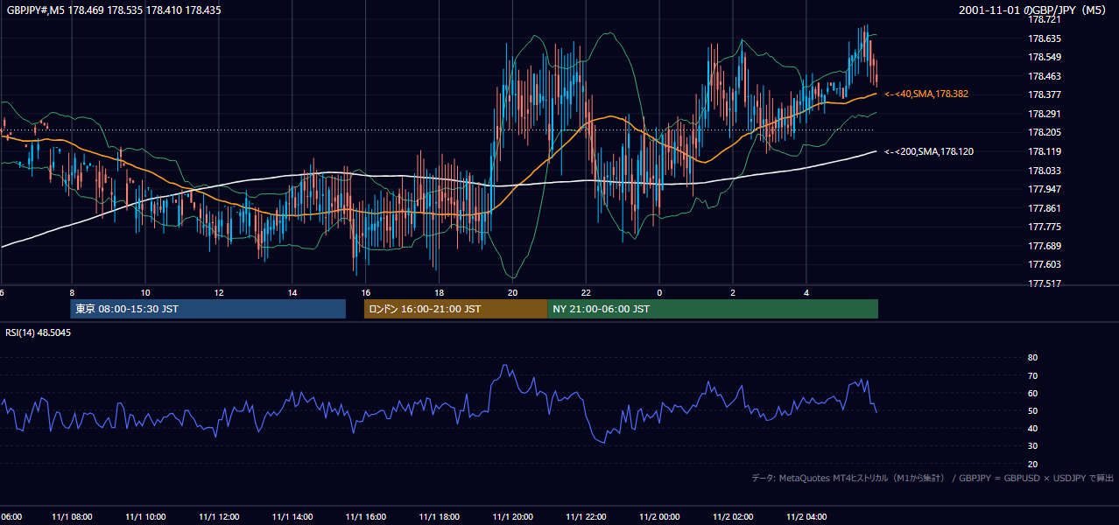Viewport: 1119px width, 525px height.
Task: Click price axis label 177.861
Action: coord(1045,208)
